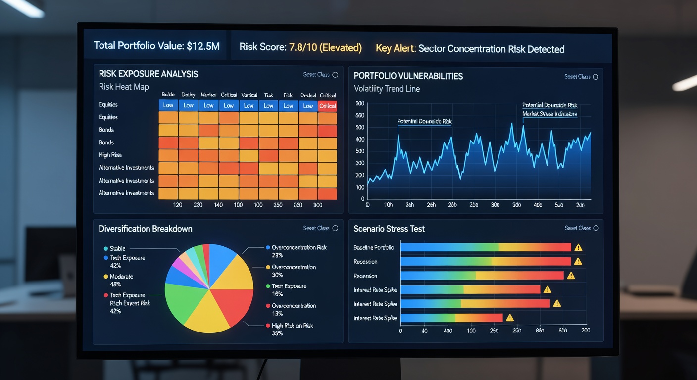697x380 pixels.
Task: Click the Risk Score 7.8/10 (Elevated) indicator
Action: pyautogui.click(x=300, y=48)
